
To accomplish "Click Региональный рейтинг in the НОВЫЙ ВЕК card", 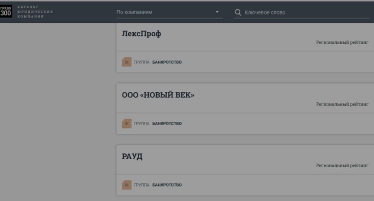I will (x=342, y=104).
